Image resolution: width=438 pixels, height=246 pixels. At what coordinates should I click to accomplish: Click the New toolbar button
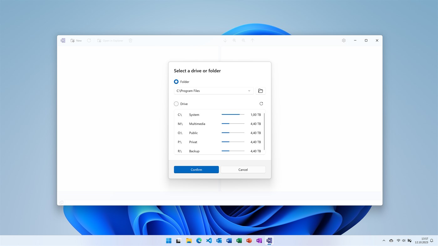[76, 41]
